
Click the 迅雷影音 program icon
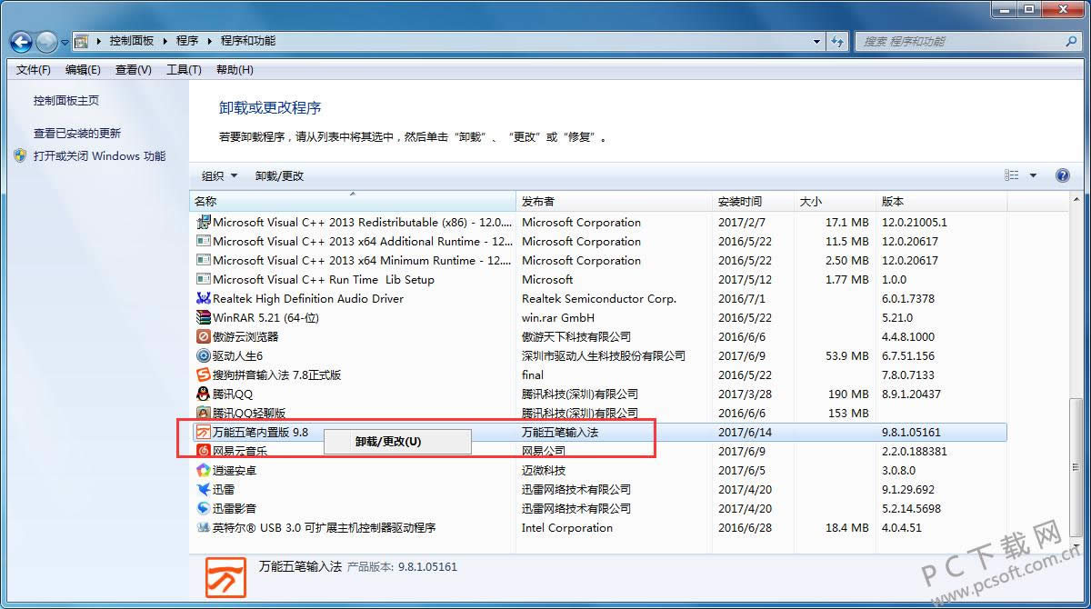pos(204,509)
